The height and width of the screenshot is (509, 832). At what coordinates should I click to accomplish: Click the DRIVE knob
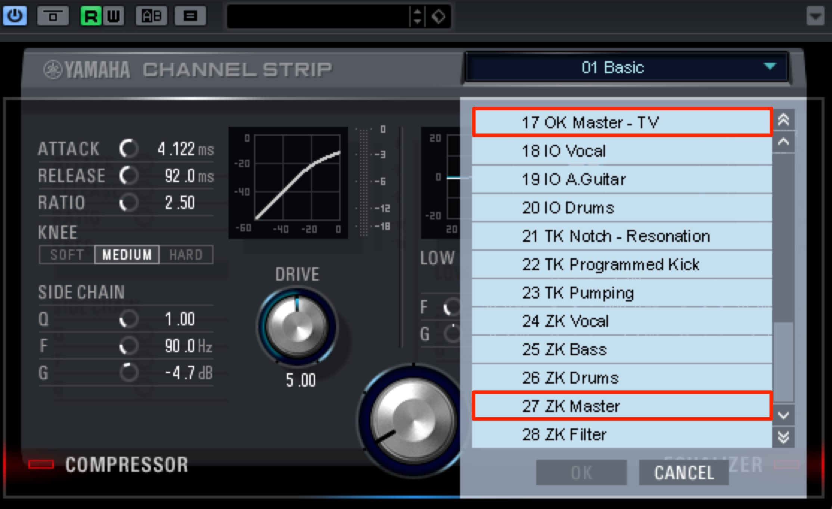tap(297, 327)
